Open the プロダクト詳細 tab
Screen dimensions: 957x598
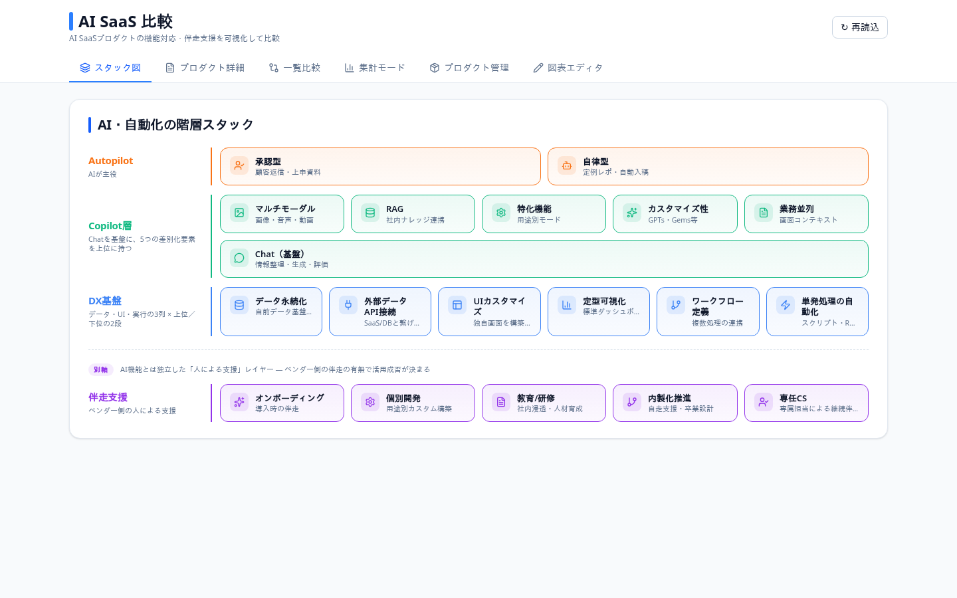pyautogui.click(x=205, y=68)
